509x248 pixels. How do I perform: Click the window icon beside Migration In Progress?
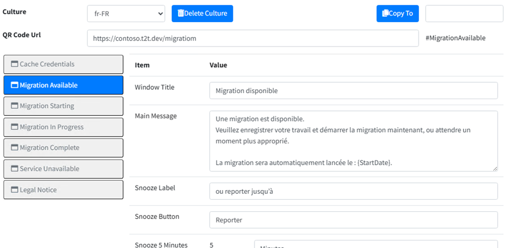15,127
